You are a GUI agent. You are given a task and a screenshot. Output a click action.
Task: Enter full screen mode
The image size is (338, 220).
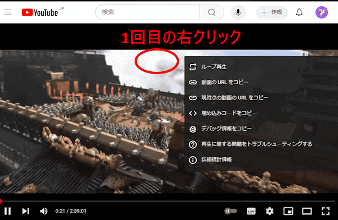pos(326,211)
